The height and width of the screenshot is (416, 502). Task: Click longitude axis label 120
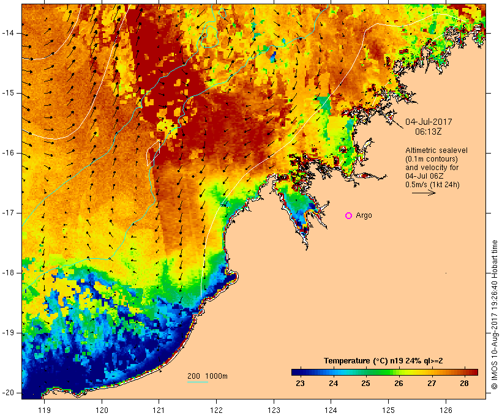click(x=102, y=410)
